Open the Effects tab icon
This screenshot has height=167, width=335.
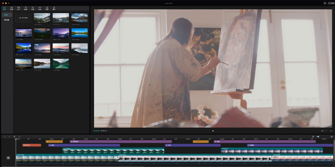click(x=33, y=8)
